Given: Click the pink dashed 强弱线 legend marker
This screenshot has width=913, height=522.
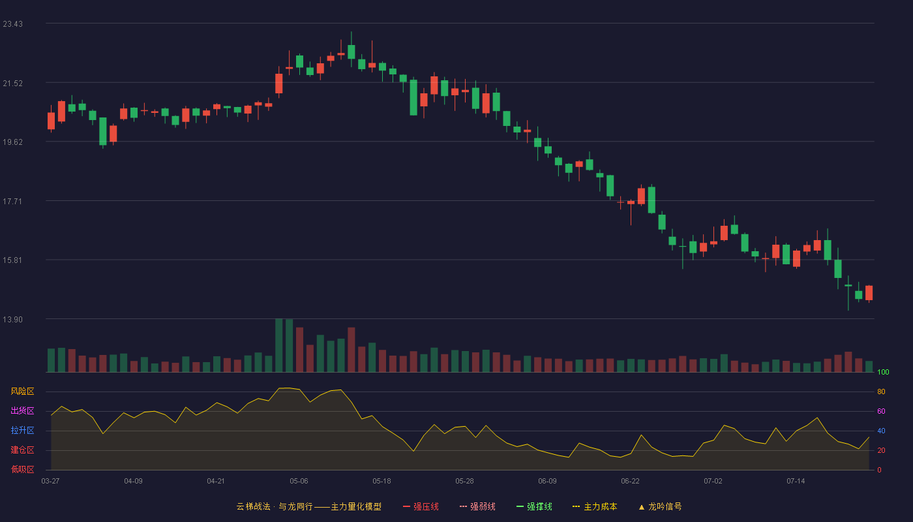Looking at the screenshot, I should pos(464,506).
